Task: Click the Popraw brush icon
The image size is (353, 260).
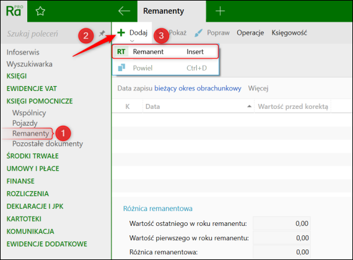Action: [198, 33]
